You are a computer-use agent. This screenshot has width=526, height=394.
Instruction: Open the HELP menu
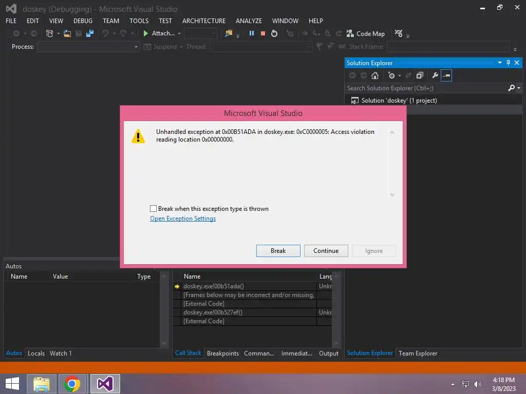coord(316,21)
